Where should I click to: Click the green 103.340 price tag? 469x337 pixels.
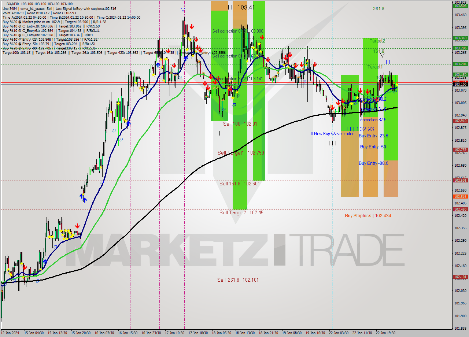460,38
